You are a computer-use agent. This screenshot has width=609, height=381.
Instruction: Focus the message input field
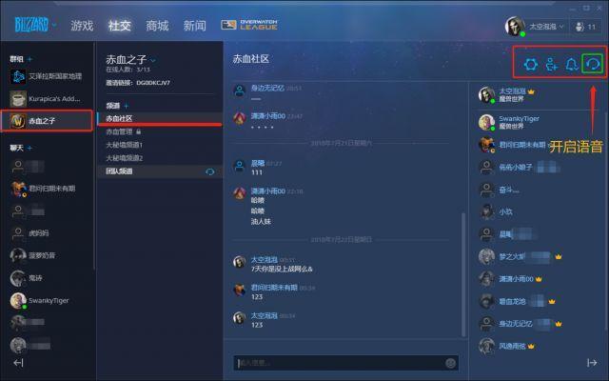pos(341,363)
